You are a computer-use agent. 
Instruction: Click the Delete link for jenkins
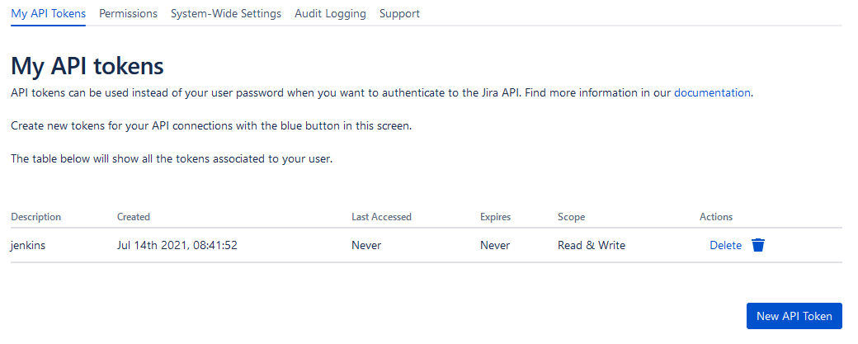[725, 245]
